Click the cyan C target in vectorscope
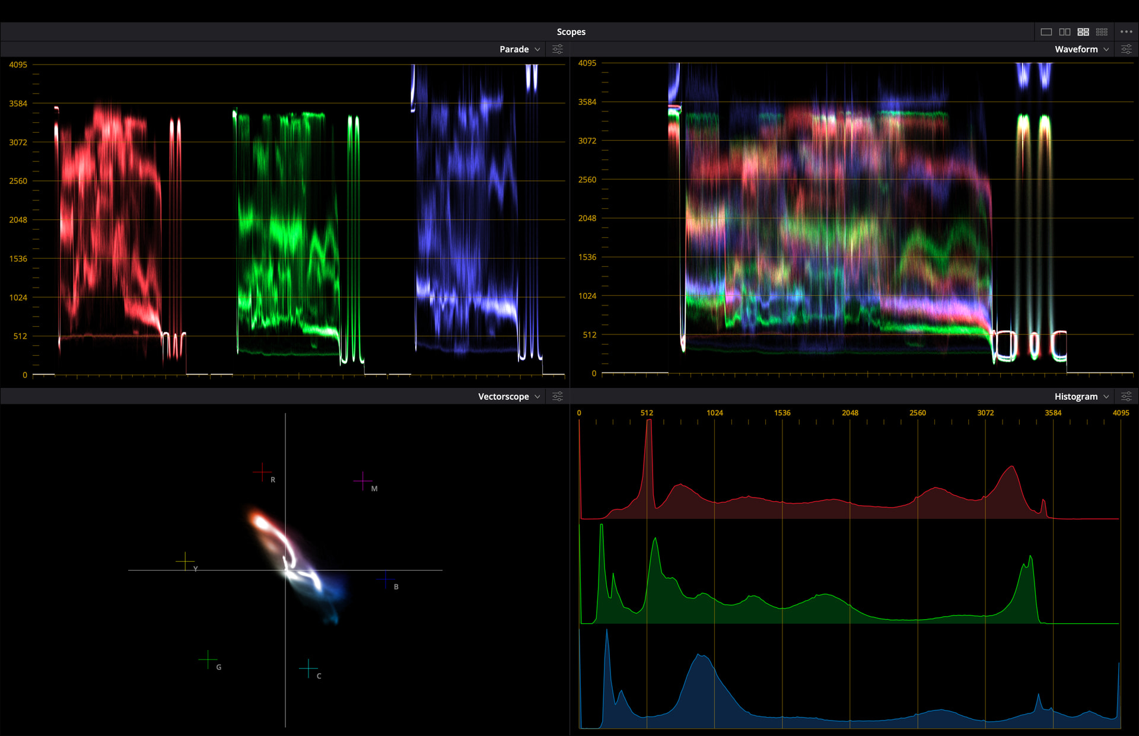Viewport: 1139px width, 736px height. point(308,668)
